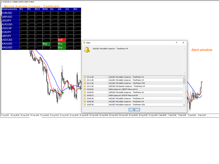Close the Alert window with X

pyautogui.click(x=183, y=43)
